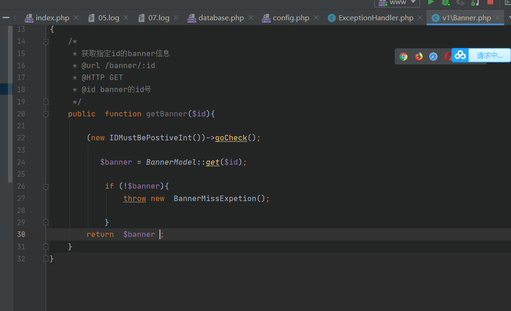Image resolution: width=511 pixels, height=311 pixels.
Task: Open preview in Opera browser icon
Action: [x=448, y=57]
